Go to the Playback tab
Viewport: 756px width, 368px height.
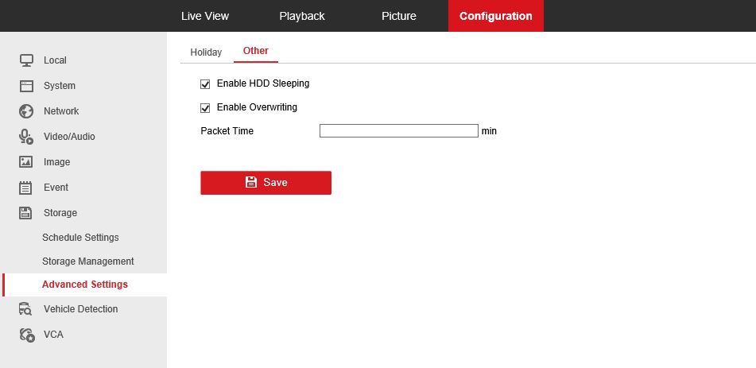click(x=302, y=16)
